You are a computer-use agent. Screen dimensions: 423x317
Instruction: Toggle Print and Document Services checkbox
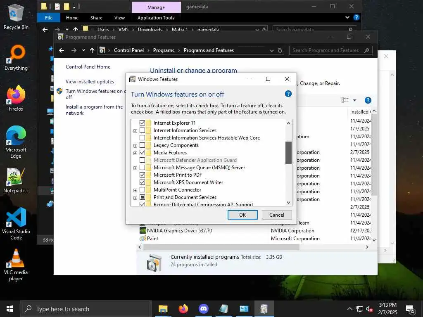click(x=142, y=197)
